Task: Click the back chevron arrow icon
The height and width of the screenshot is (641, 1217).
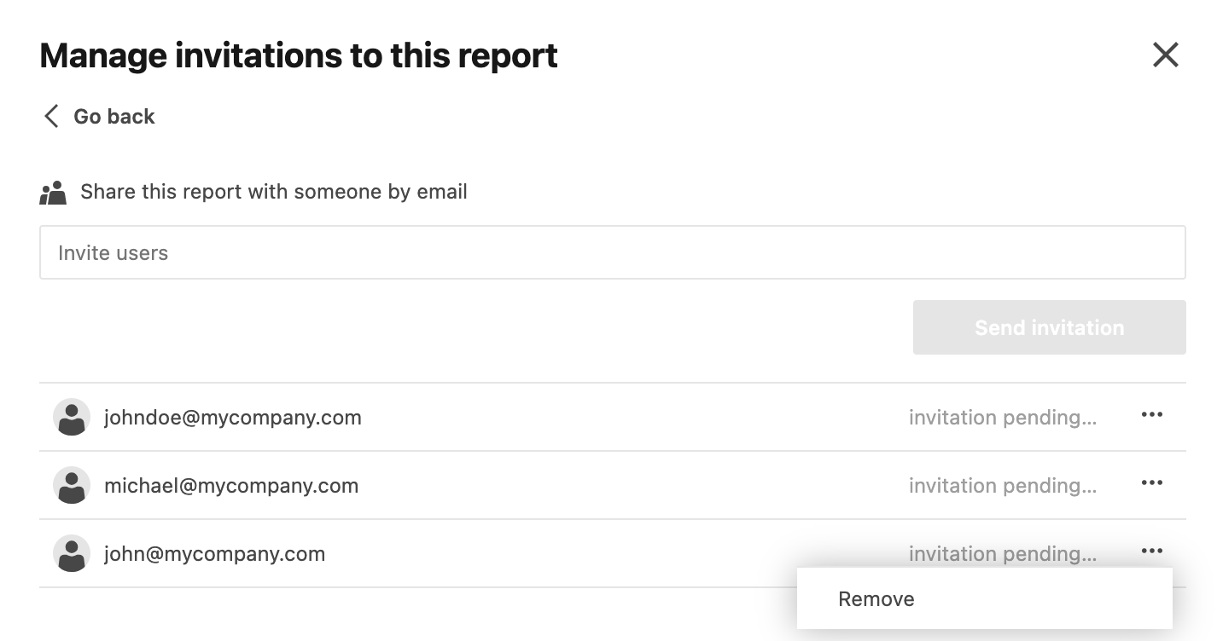Action: coord(51,116)
